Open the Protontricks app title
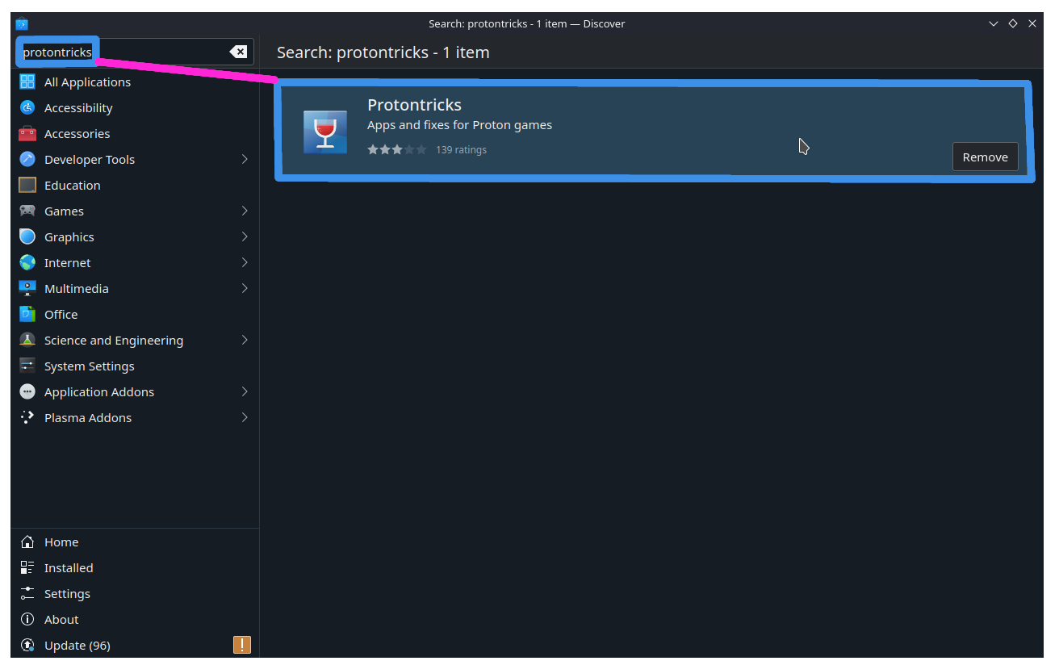Image resolution: width=1059 pixels, height=665 pixels. pos(414,105)
